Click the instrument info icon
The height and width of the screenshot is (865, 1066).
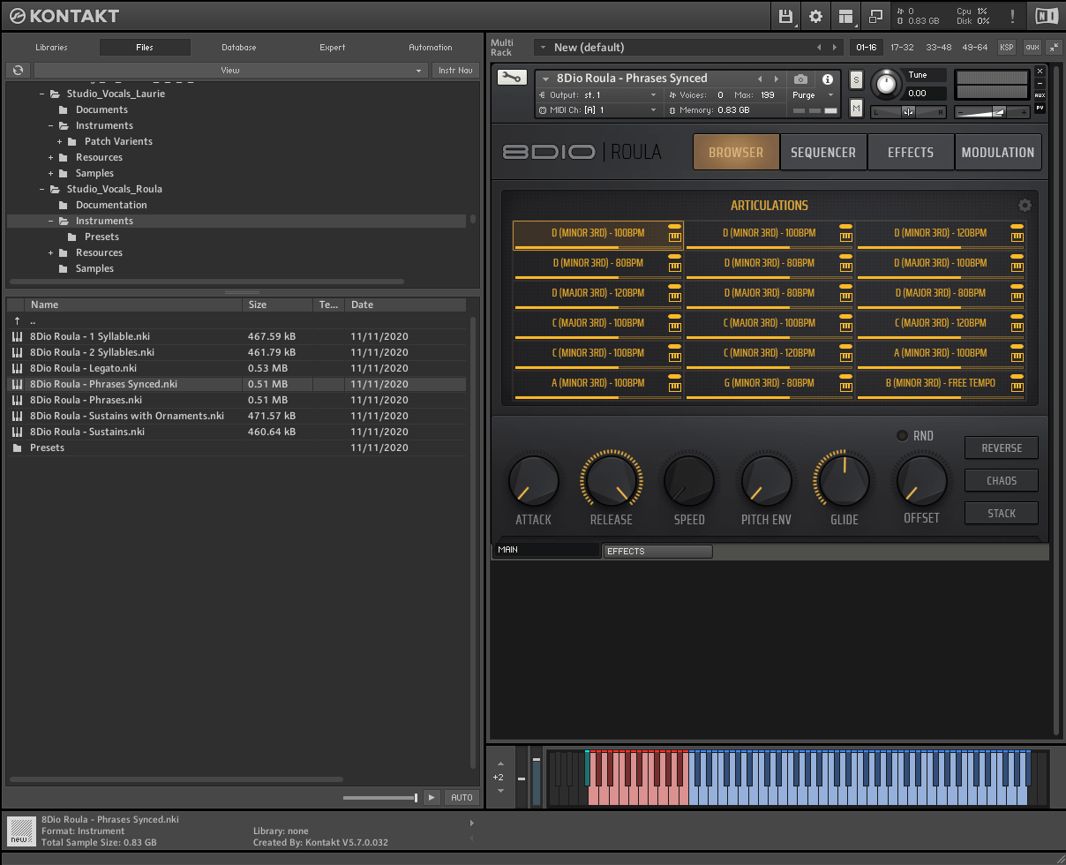click(828, 79)
